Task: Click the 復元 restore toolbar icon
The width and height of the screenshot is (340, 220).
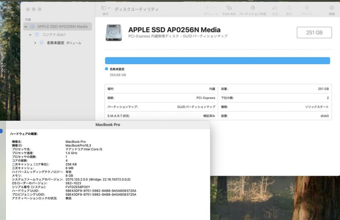Action: click(289, 8)
